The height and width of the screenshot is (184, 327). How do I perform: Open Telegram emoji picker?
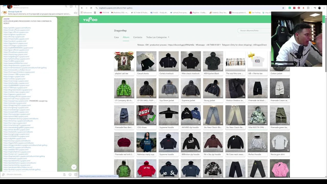coord(70,175)
